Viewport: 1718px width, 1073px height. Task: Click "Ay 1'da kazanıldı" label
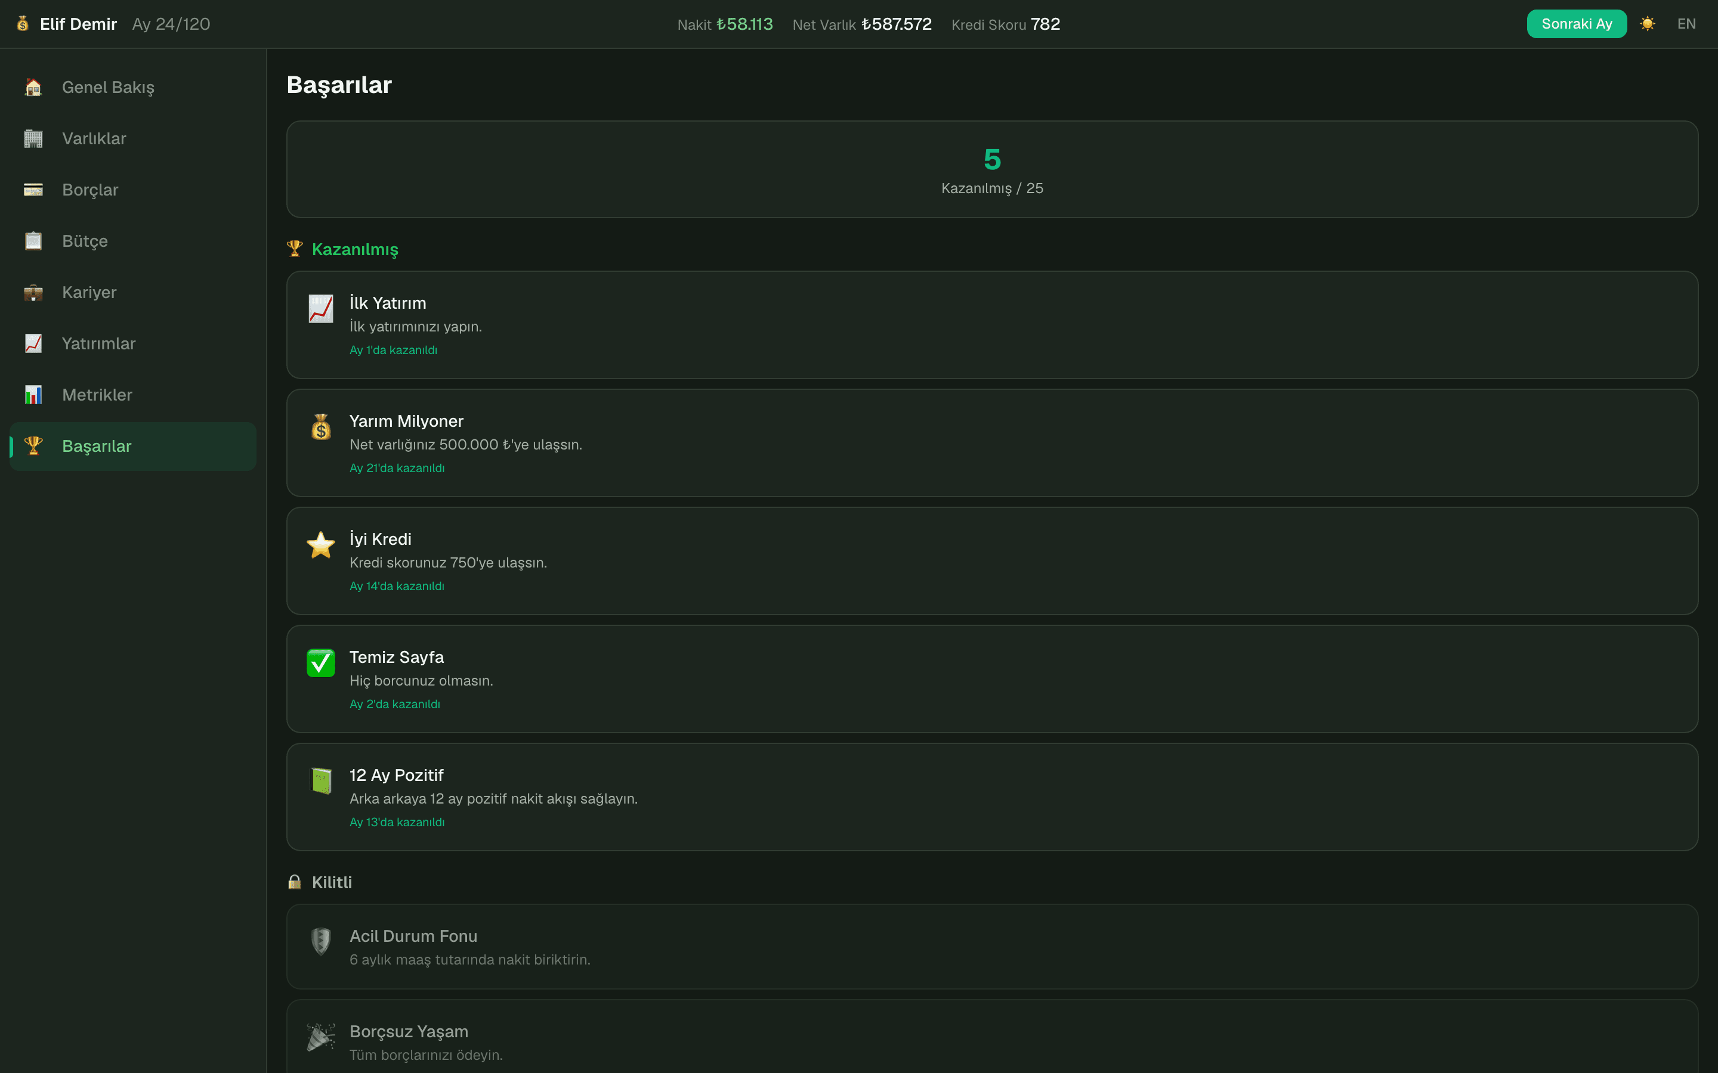[x=393, y=350]
